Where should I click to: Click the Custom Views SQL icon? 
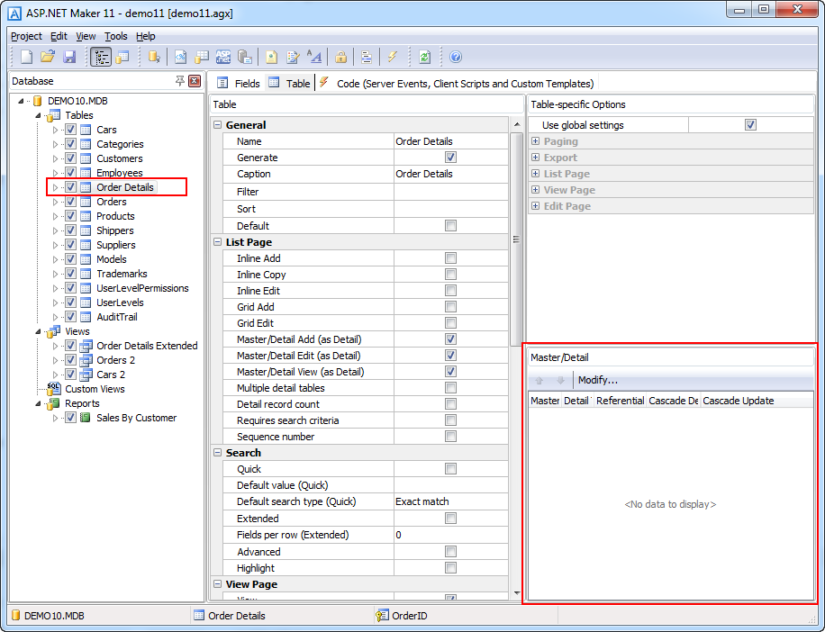tap(53, 389)
